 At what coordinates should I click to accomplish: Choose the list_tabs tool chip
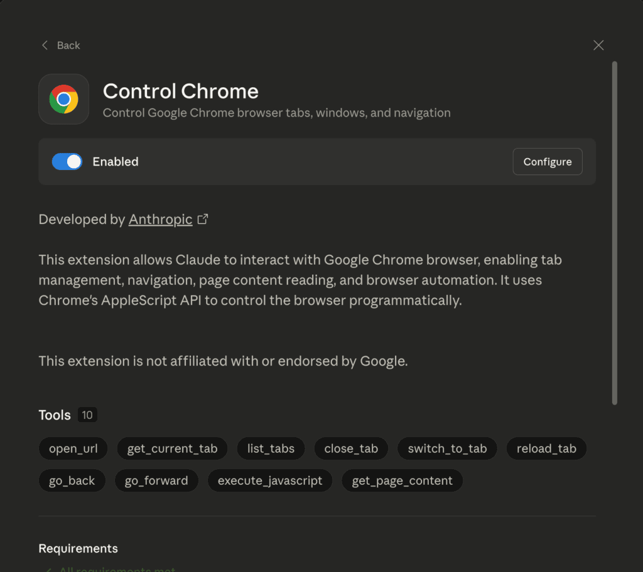271,448
